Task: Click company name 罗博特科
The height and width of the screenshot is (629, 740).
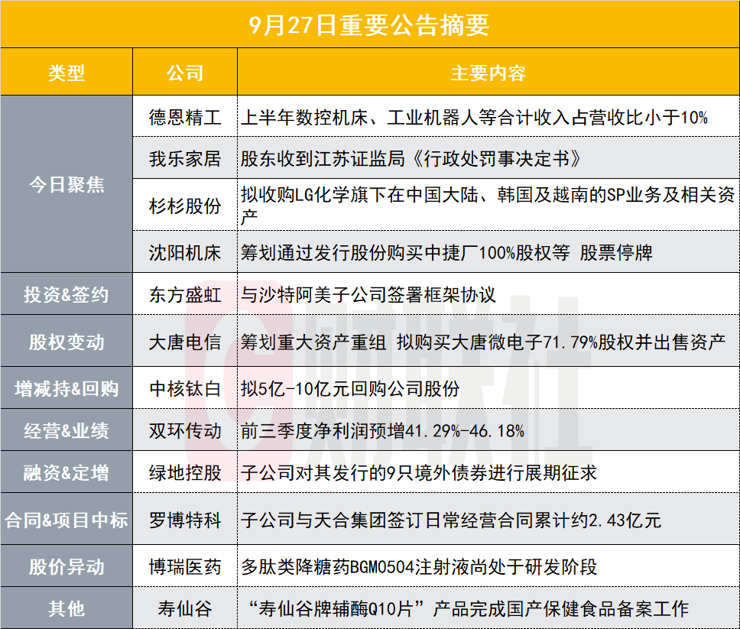Action: pos(185,520)
